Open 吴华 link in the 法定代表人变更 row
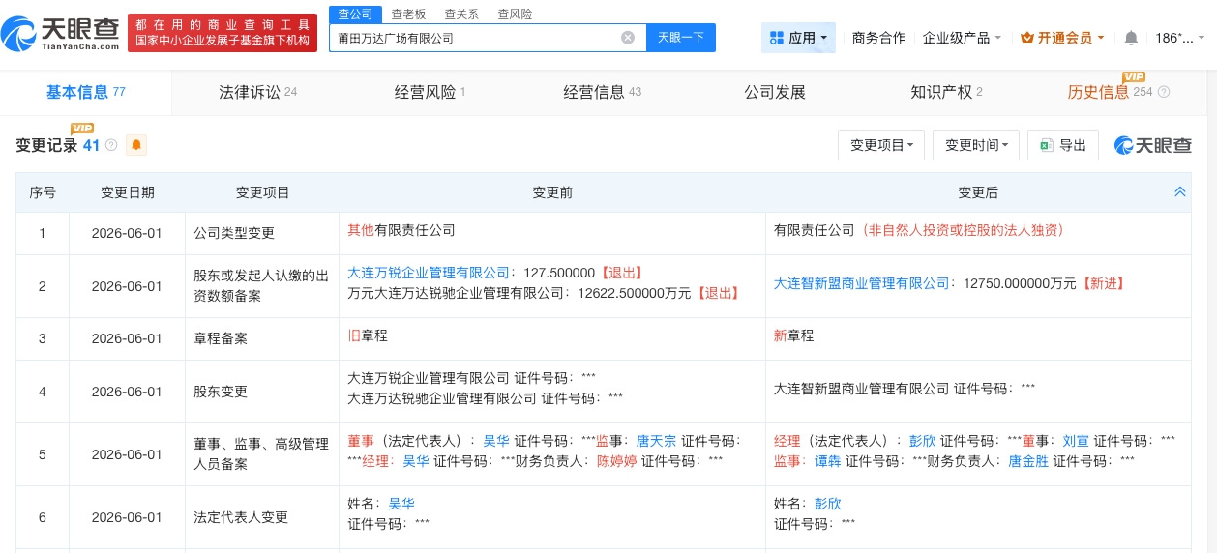Image resolution: width=1217 pixels, height=553 pixels. point(401,504)
